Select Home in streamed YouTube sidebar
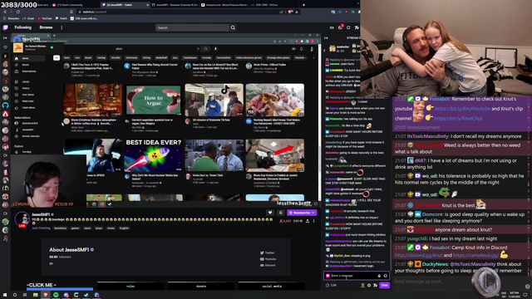This screenshot has height=299, width=532. point(29,59)
